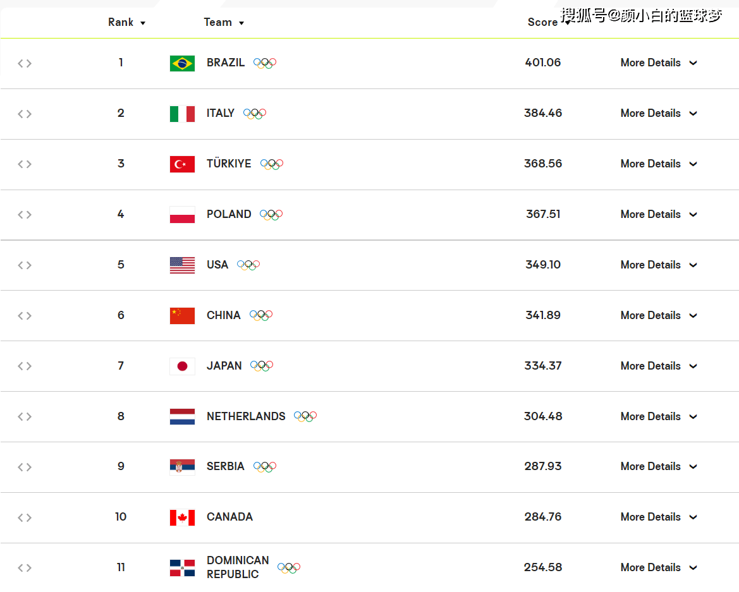Expand More Details for Italy

pos(659,114)
